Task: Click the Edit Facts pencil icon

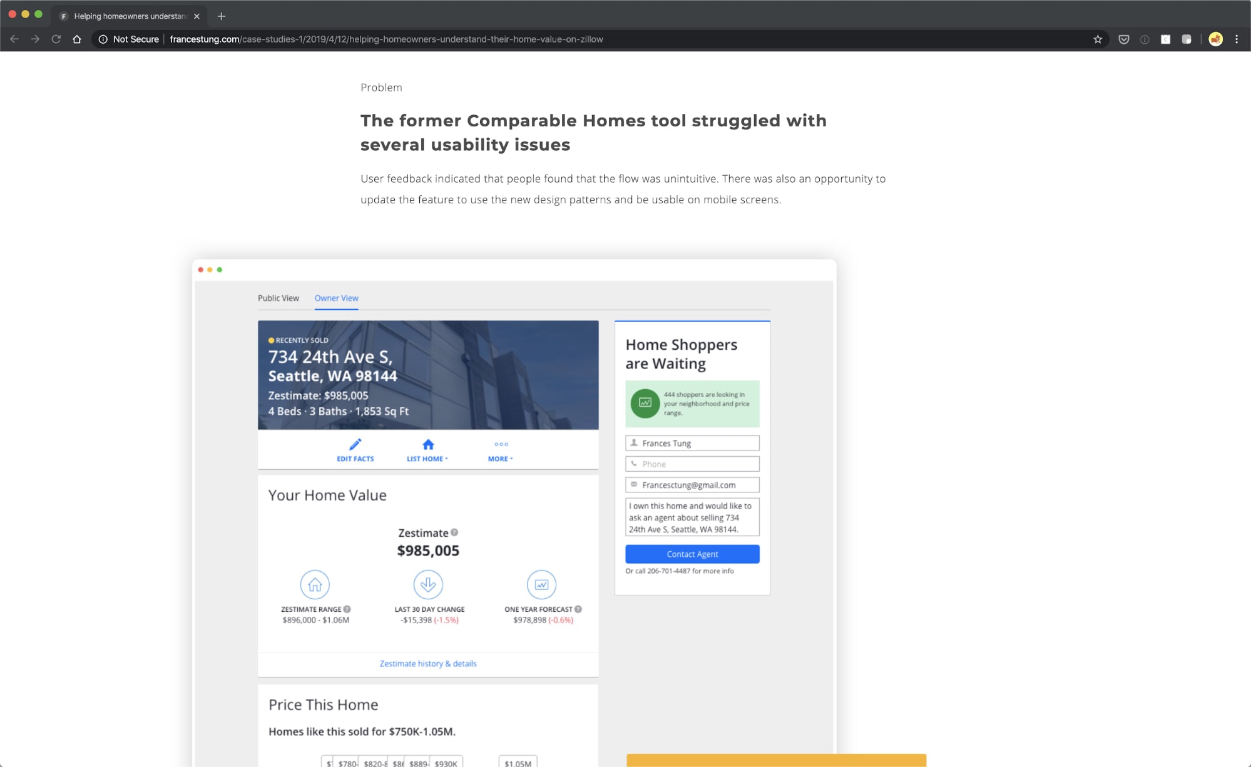Action: [x=354, y=443]
